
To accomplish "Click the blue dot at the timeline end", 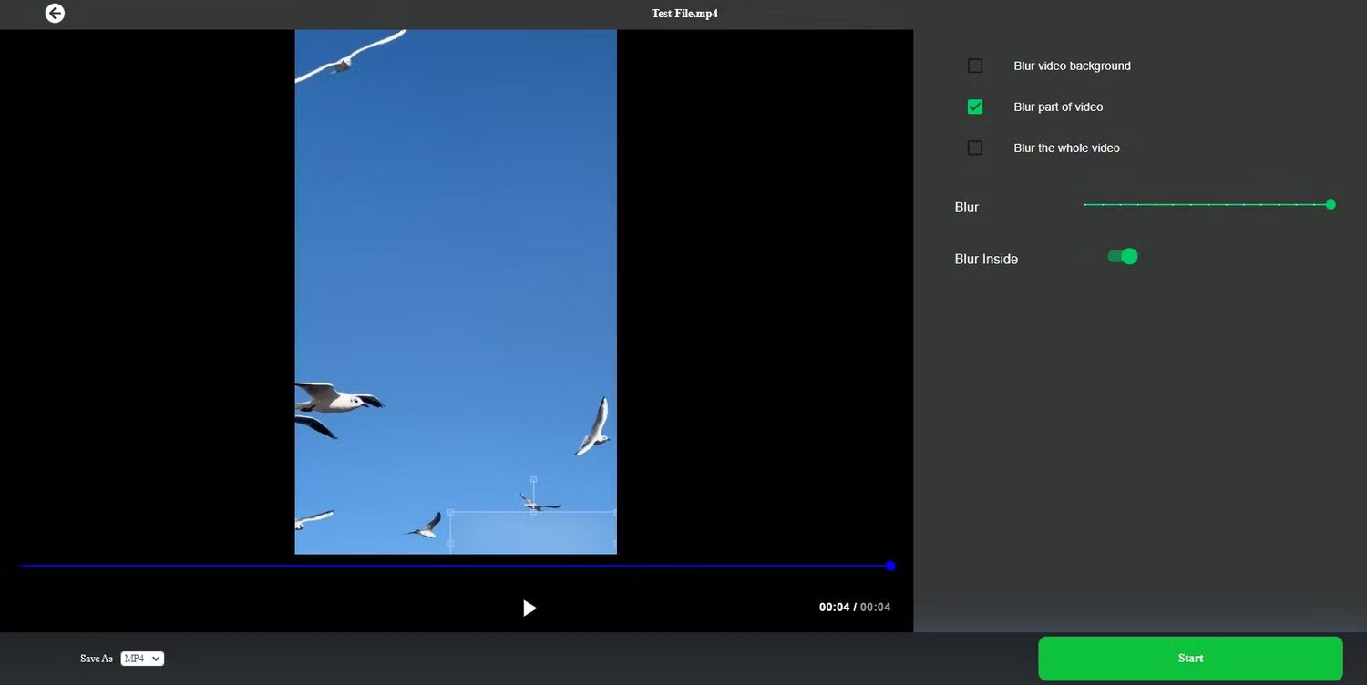I will tap(889, 566).
